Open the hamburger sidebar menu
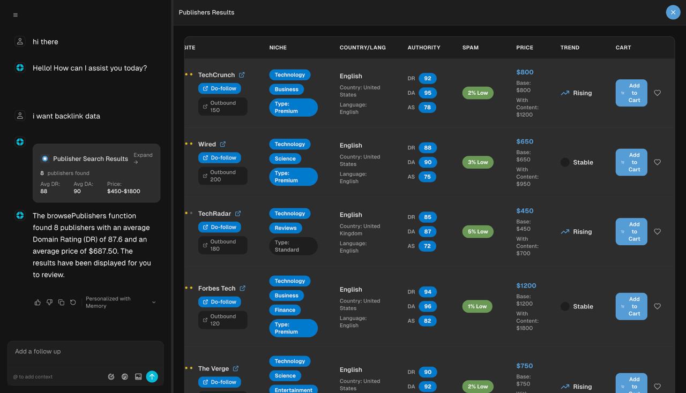 tap(15, 15)
